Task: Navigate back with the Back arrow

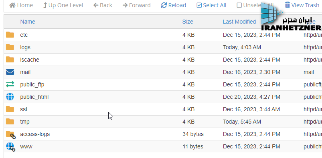Action: (103, 5)
